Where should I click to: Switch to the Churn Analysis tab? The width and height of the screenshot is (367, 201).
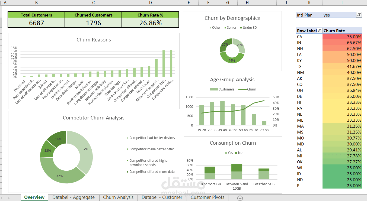118,197
